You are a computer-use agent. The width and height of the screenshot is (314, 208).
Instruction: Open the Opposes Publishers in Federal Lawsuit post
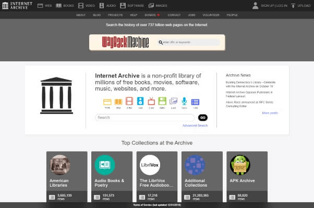coord(249,94)
